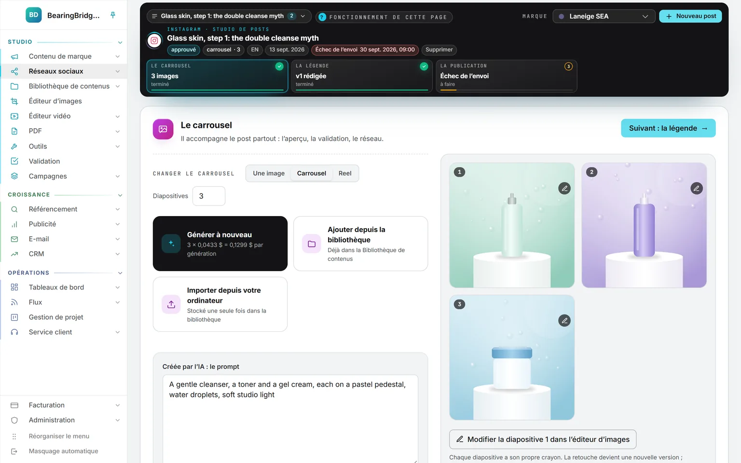Open the Laneige SEA brand dropdown

(604, 16)
